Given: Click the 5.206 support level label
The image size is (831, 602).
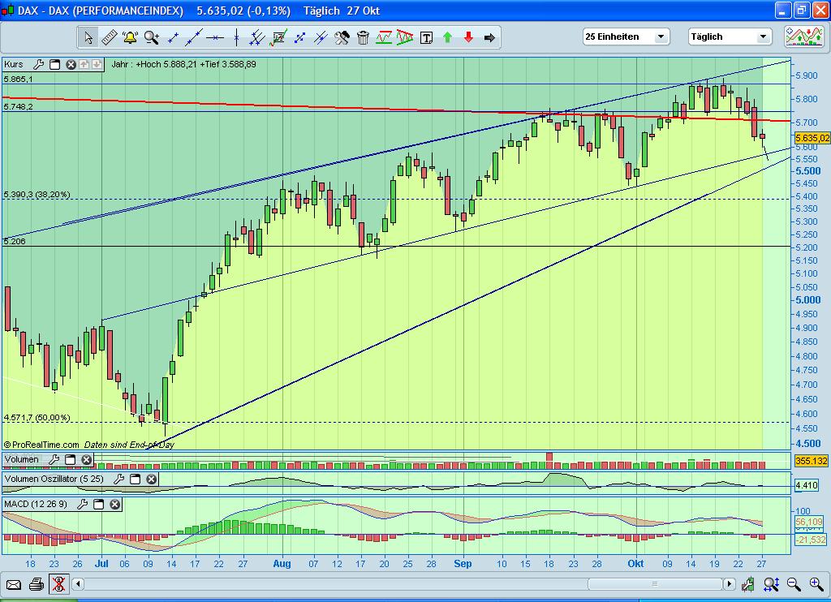Looking at the screenshot, I should pos(15,241).
